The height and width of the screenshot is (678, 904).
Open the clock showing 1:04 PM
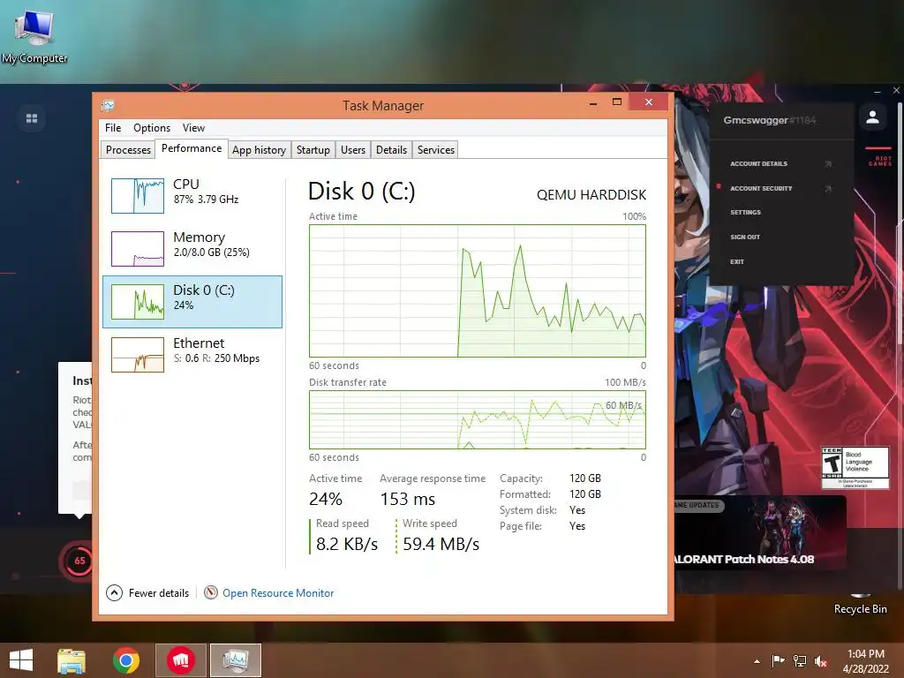(x=866, y=660)
